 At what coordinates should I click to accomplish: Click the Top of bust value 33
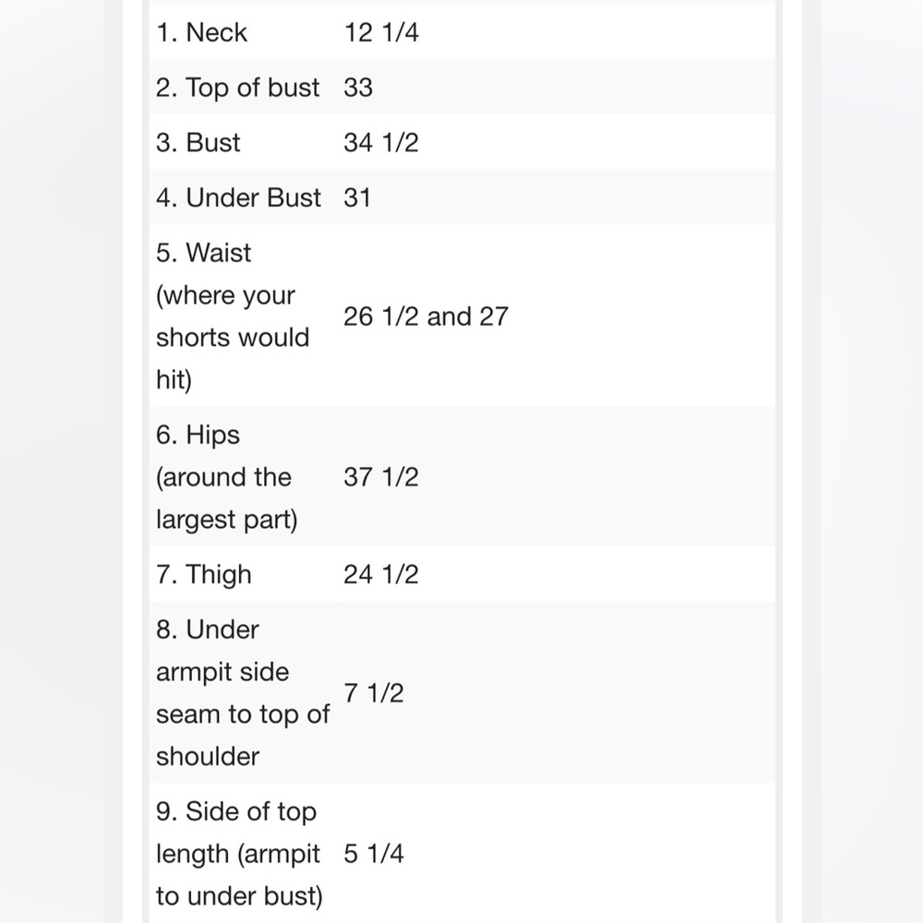click(x=358, y=88)
